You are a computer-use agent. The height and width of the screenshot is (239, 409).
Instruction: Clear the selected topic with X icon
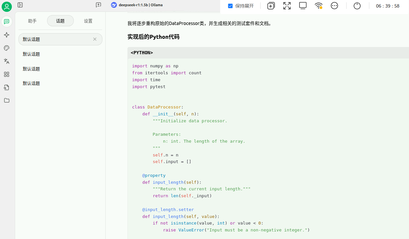point(95,39)
